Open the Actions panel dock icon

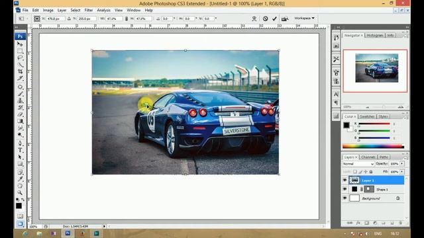[x=336, y=46]
